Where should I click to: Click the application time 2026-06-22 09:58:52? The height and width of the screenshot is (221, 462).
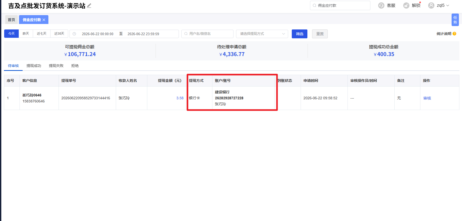coord(320,98)
